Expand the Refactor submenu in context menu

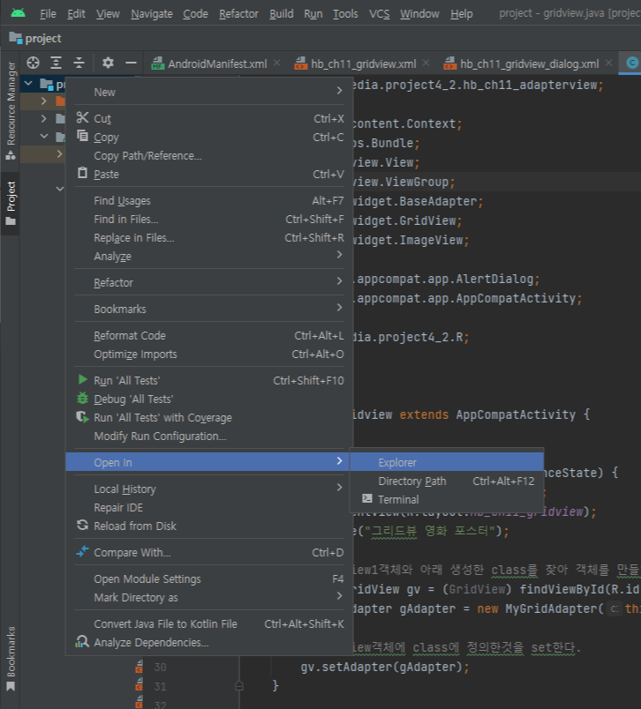point(339,281)
